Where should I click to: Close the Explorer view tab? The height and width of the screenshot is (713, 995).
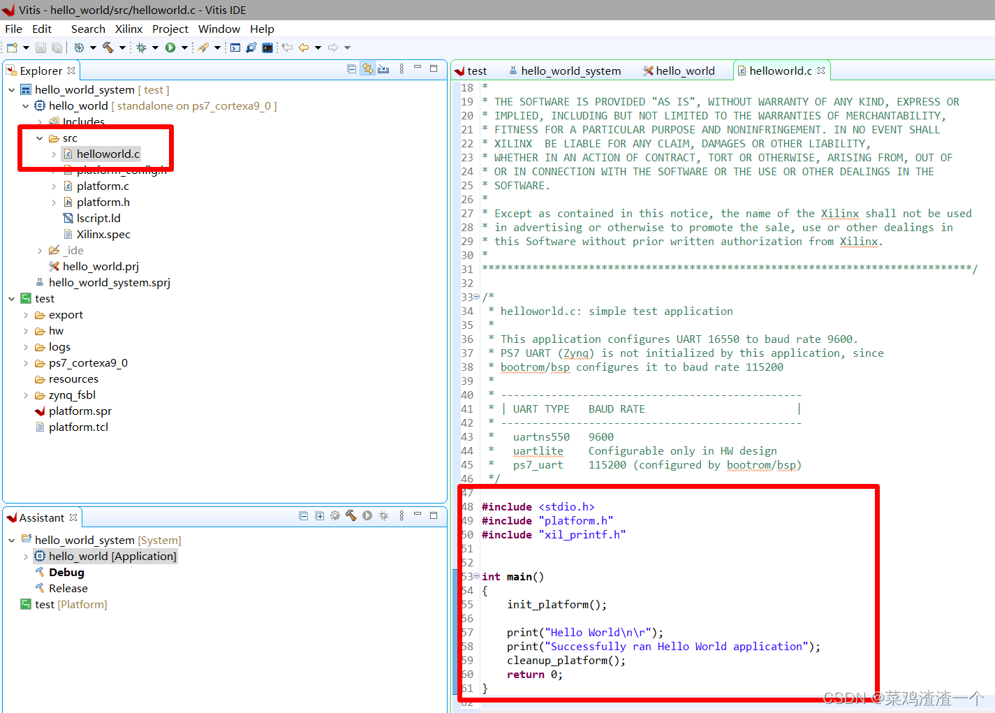(71, 71)
